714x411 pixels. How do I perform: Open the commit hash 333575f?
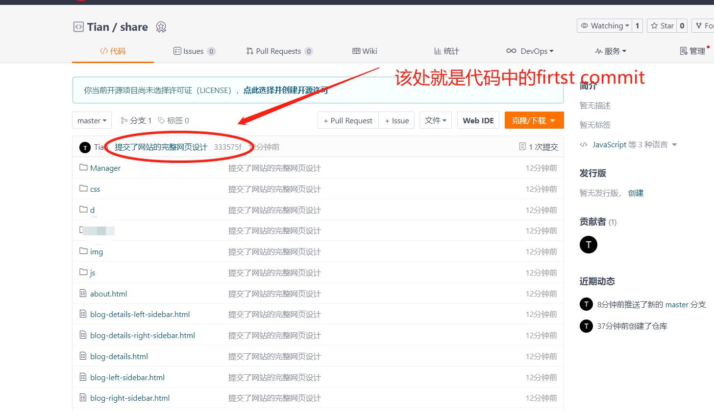click(227, 147)
